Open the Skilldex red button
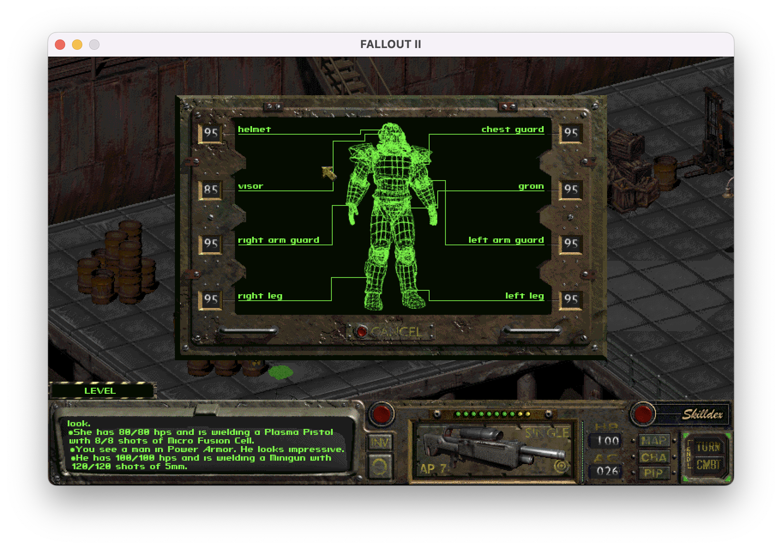This screenshot has height=549, width=782. pos(643,414)
